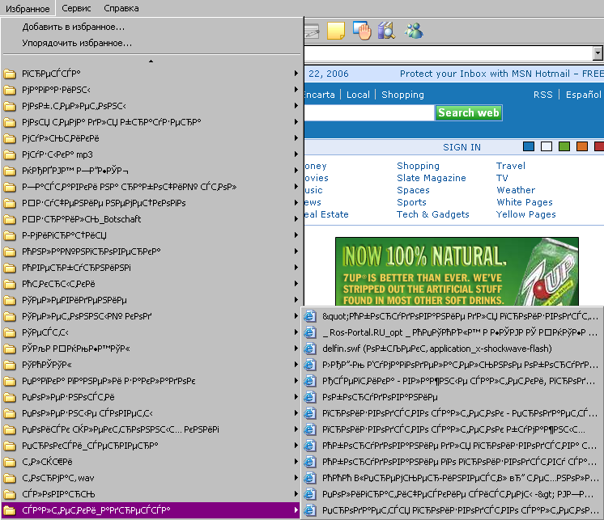Choose 'Добавить в избранное...' menu entry
Viewport: 604px width, 520px height.
[73, 27]
